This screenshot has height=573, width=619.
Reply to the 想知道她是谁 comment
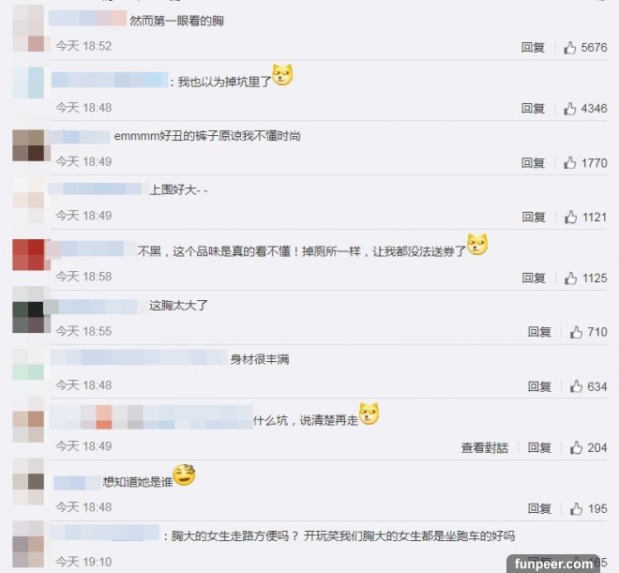(539, 508)
